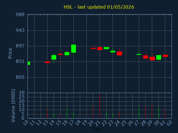The height and width of the screenshot is (133, 178).
Task: Click the green volume bar for day 17
Action: pos(73,115)
